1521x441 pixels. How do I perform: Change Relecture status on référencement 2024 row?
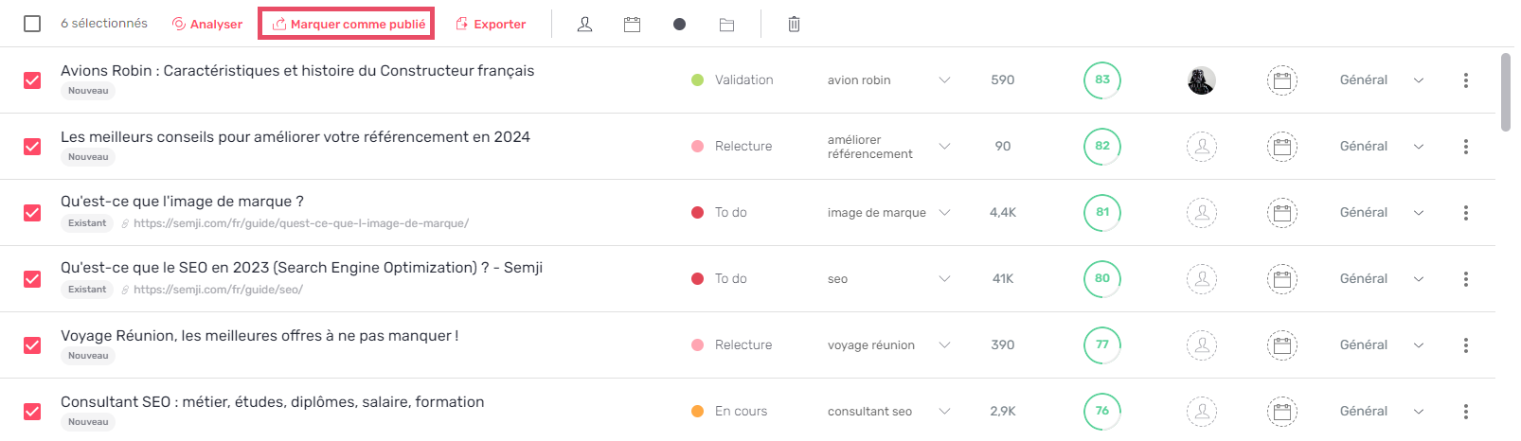(x=732, y=147)
